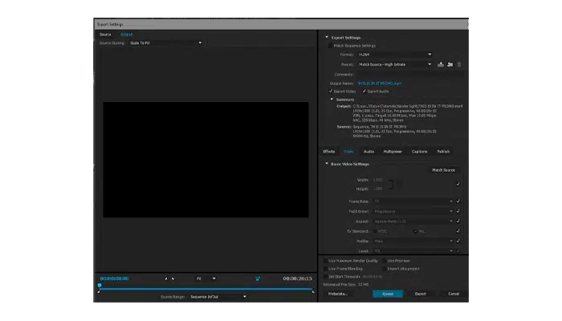Click the duration timecode 00:00:26:15
562x321 pixels.
pyautogui.click(x=298, y=278)
